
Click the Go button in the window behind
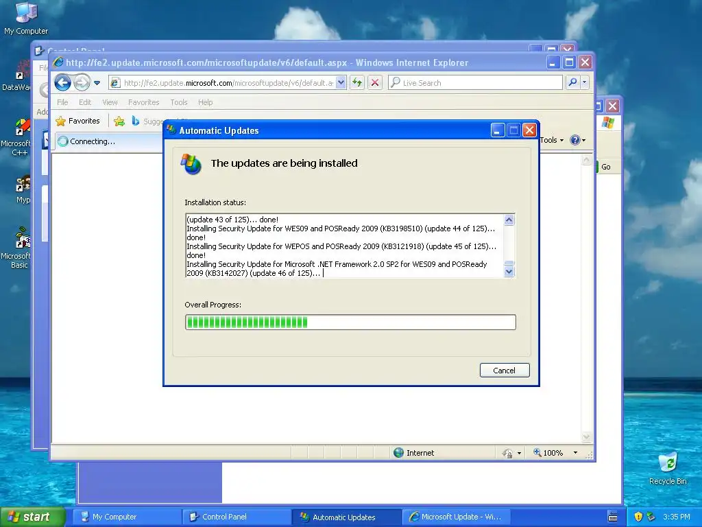(x=605, y=167)
